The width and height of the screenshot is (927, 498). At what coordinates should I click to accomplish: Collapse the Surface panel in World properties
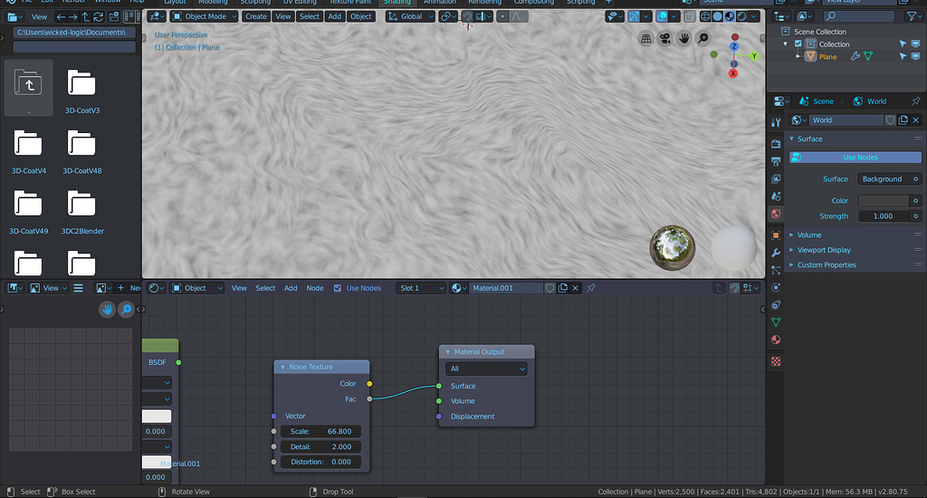791,139
